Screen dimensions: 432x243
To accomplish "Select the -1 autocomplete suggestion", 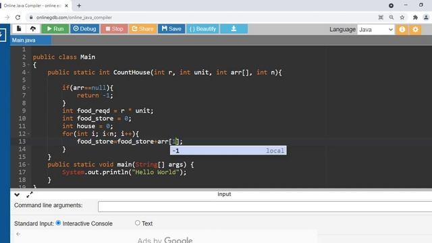I will 228,151.
